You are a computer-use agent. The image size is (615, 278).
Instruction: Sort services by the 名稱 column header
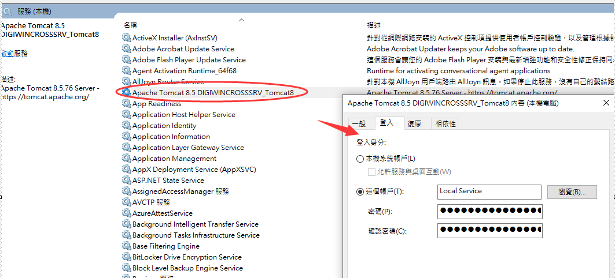pos(130,25)
